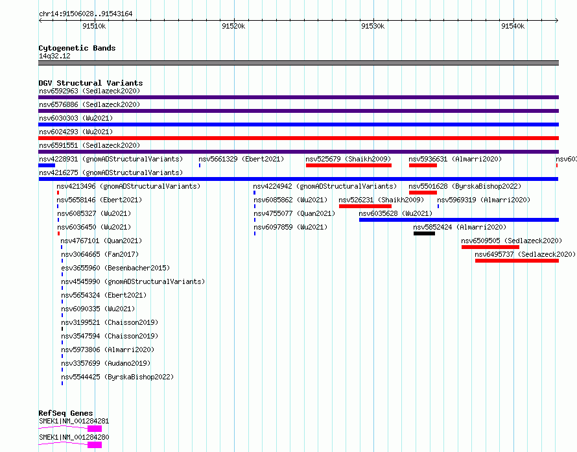Select the nsv5852424 (Almarri2020) label
577x452 pixels.
coord(460,227)
